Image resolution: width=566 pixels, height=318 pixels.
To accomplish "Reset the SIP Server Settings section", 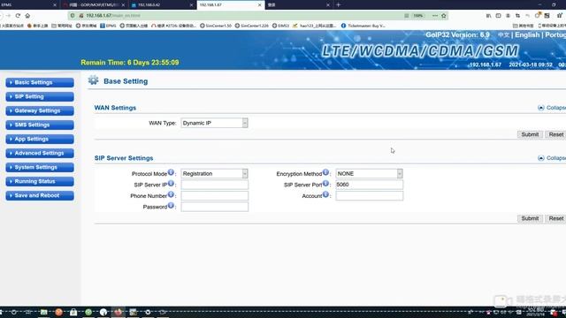I will 556,218.
